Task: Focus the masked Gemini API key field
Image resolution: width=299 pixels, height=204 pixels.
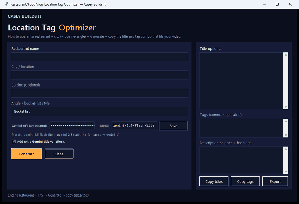Action: click(x=72, y=125)
